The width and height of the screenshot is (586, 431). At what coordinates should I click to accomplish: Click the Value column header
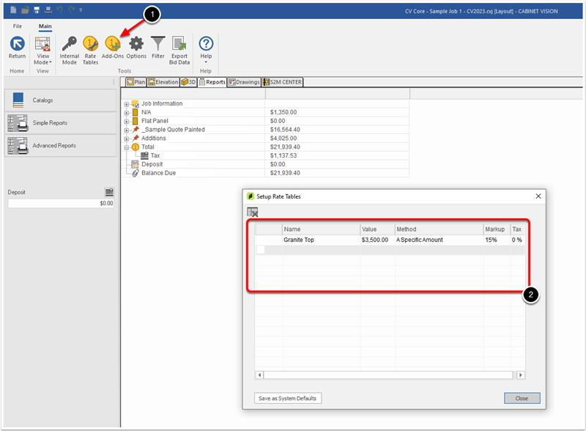(x=377, y=229)
